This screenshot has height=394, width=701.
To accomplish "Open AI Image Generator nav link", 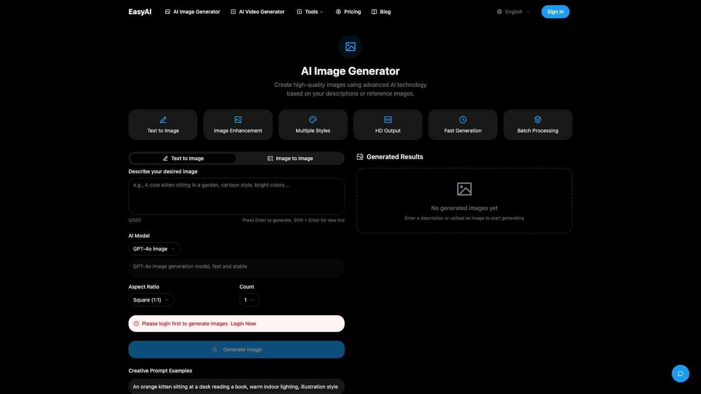I will (192, 12).
